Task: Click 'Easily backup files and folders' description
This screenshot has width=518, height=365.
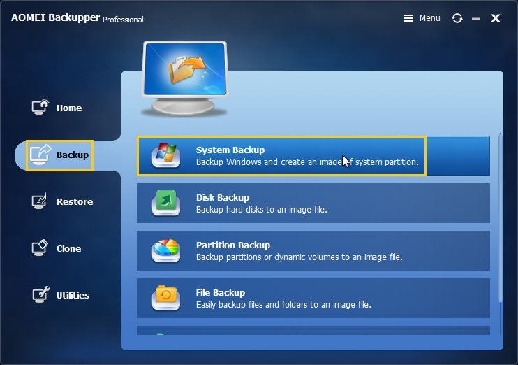Action: 283,304
